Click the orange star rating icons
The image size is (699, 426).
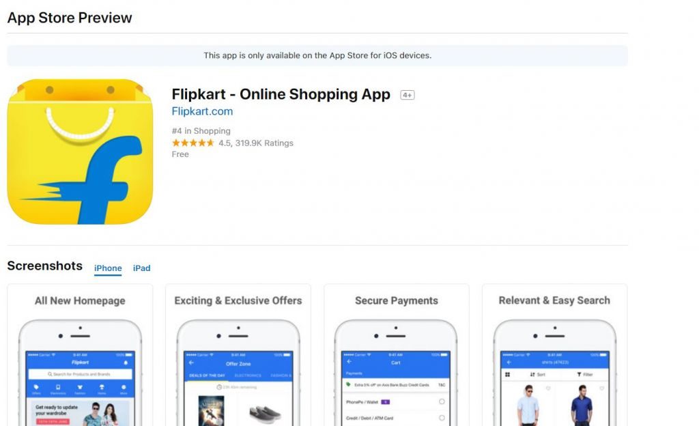(193, 143)
